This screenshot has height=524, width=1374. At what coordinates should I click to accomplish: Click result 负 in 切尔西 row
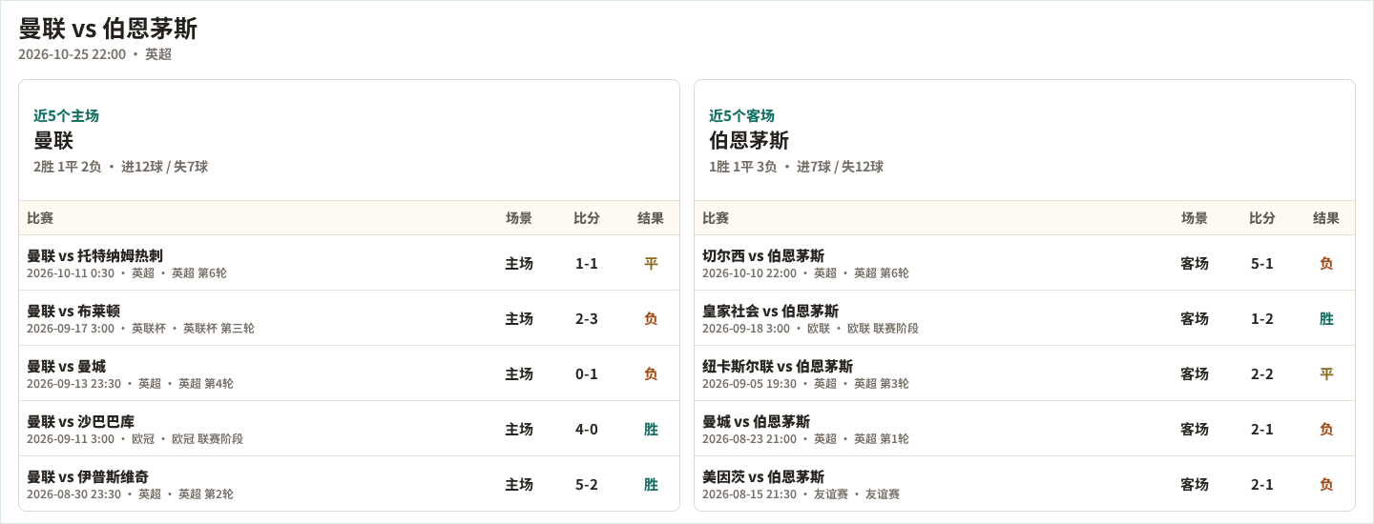pos(1326,263)
